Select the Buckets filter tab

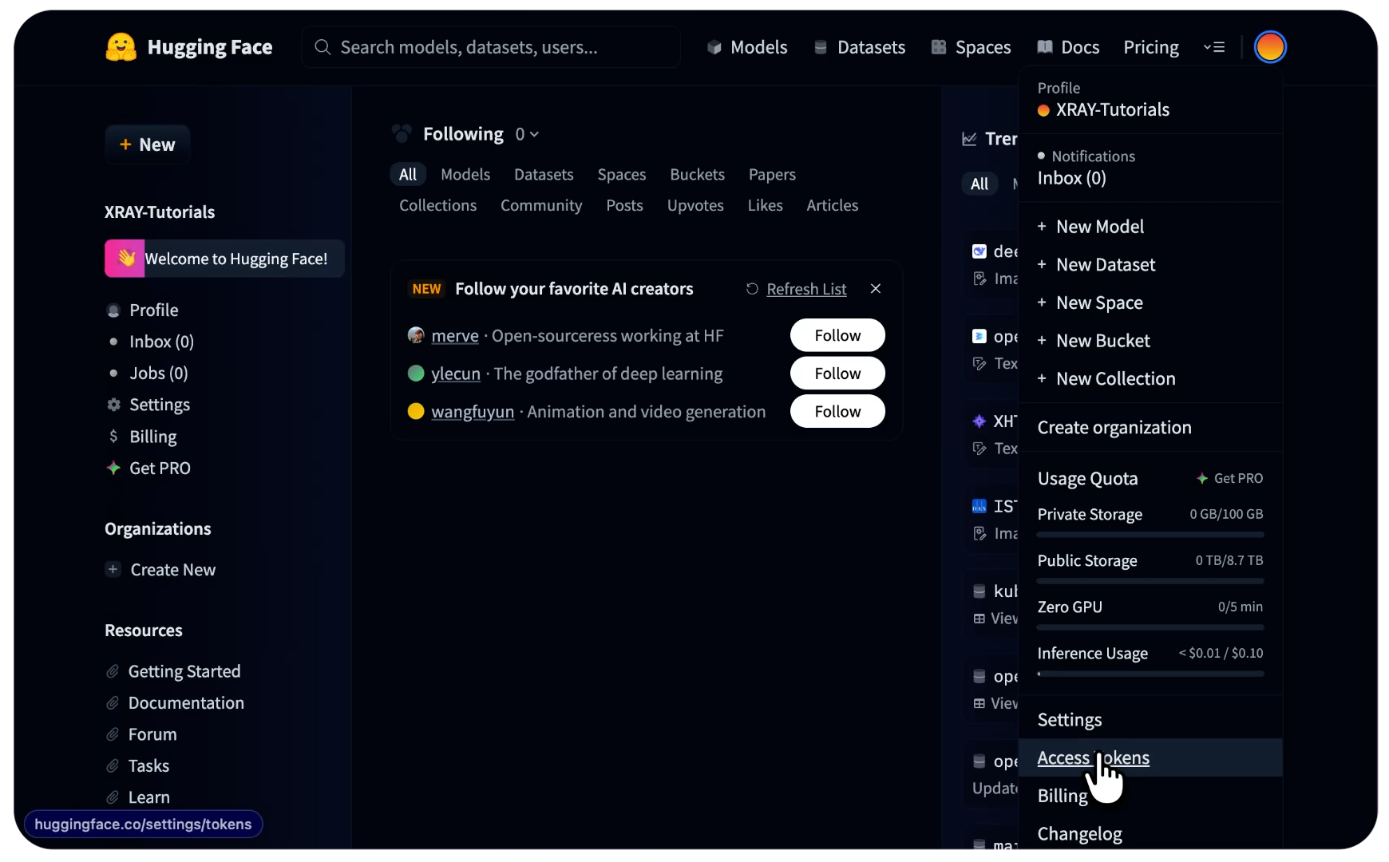tap(697, 174)
